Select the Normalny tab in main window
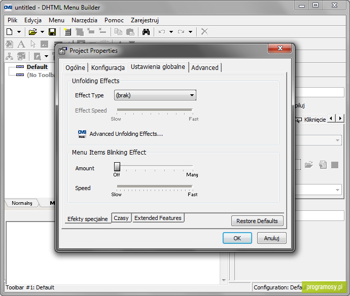The height and width of the screenshot is (296, 350). [x=22, y=203]
